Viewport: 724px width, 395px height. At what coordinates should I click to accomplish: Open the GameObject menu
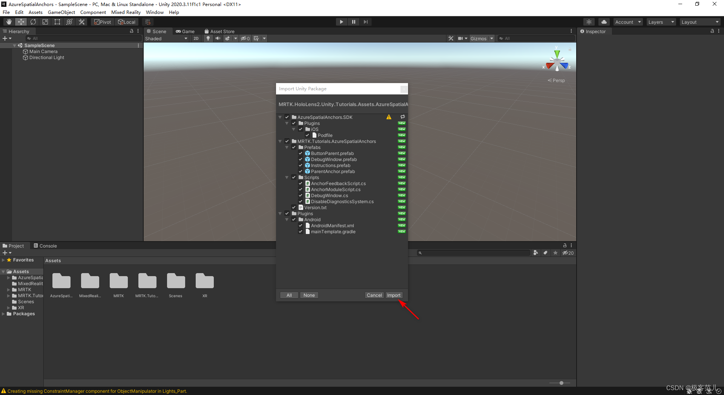point(61,12)
